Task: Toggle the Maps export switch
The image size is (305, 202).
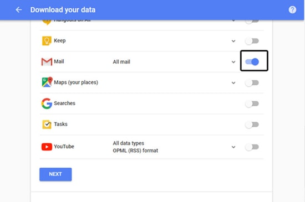Action: coord(252,83)
